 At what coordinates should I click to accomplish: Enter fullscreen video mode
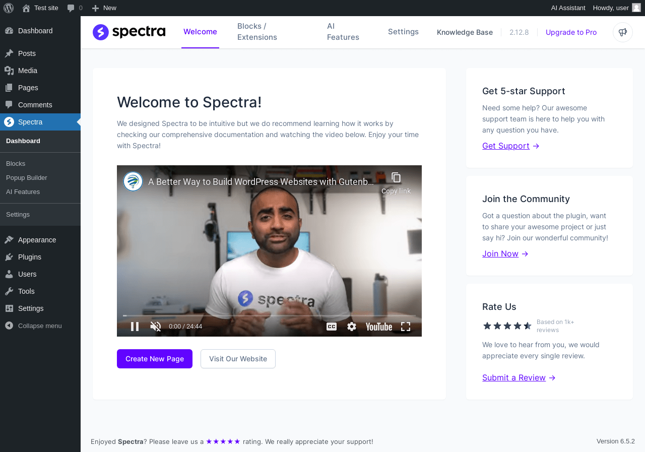406,327
